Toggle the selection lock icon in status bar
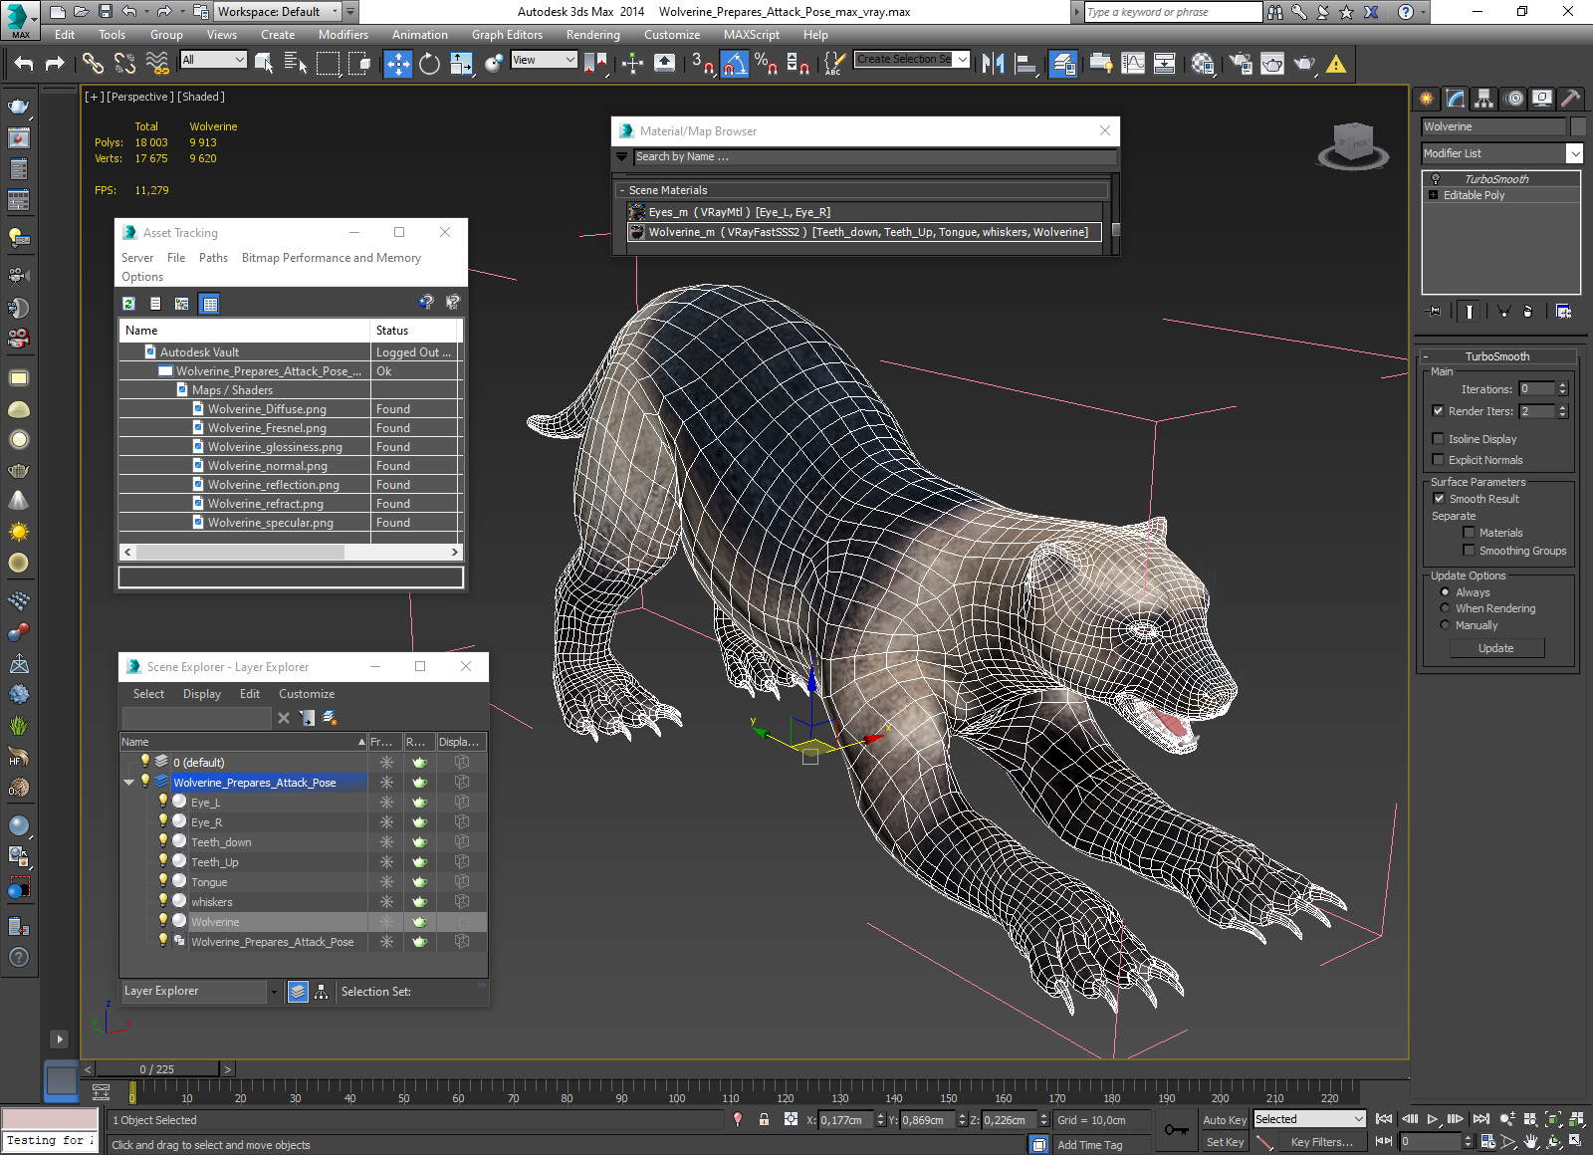This screenshot has height=1155, width=1593. click(764, 1119)
